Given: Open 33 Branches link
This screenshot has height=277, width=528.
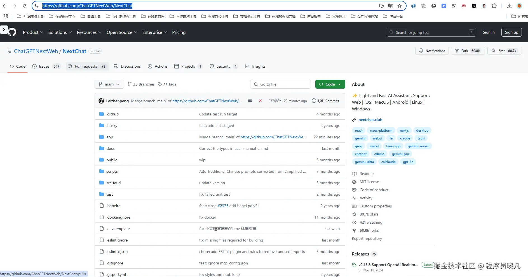Looking at the screenshot, I should click(x=141, y=84).
